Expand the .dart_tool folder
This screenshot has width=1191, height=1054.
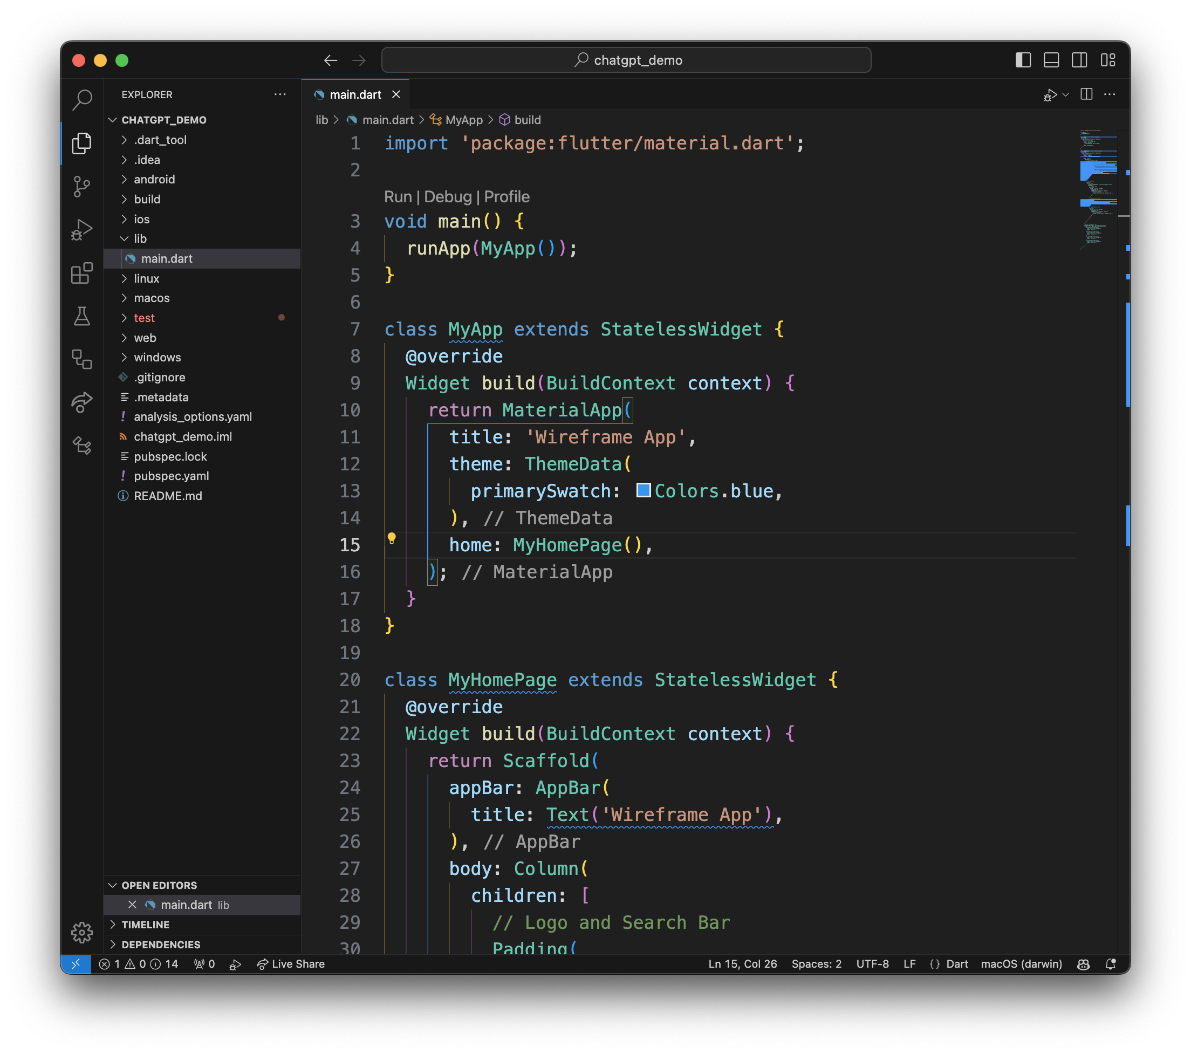point(202,140)
